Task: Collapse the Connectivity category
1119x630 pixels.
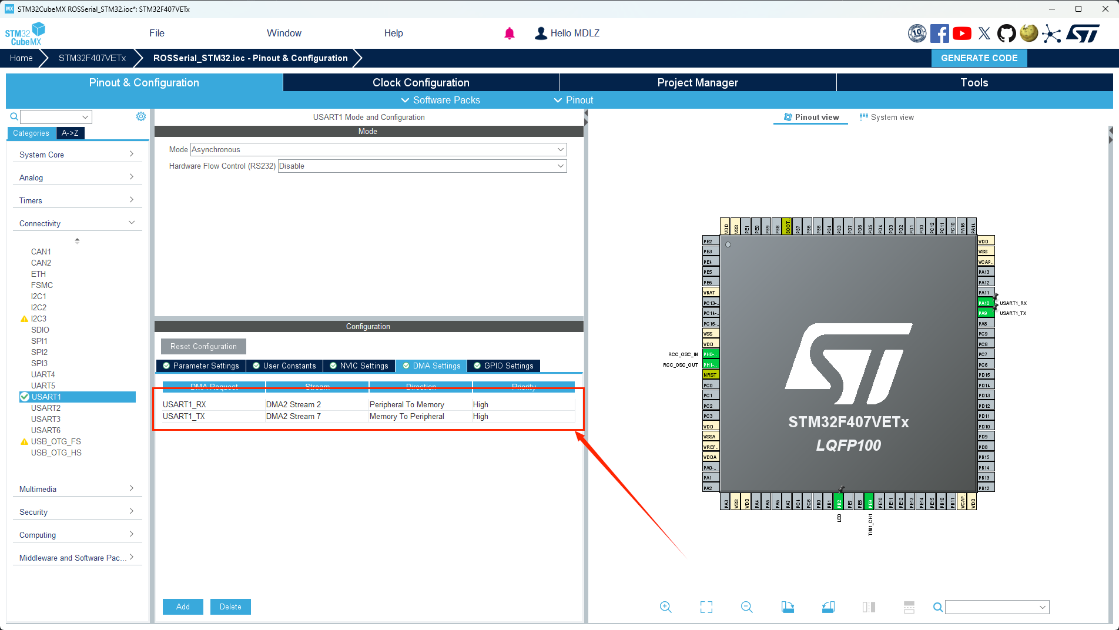Action: (x=78, y=223)
